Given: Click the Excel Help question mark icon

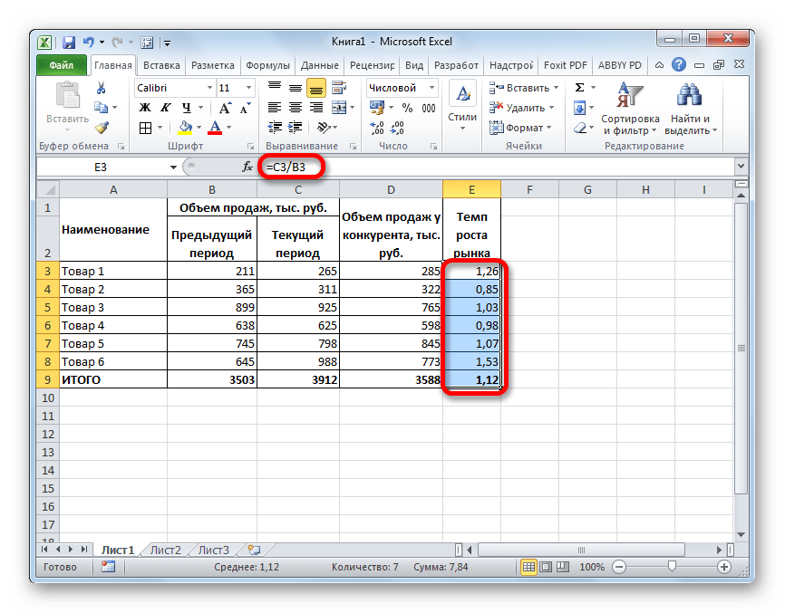Looking at the screenshot, I should tap(678, 65).
